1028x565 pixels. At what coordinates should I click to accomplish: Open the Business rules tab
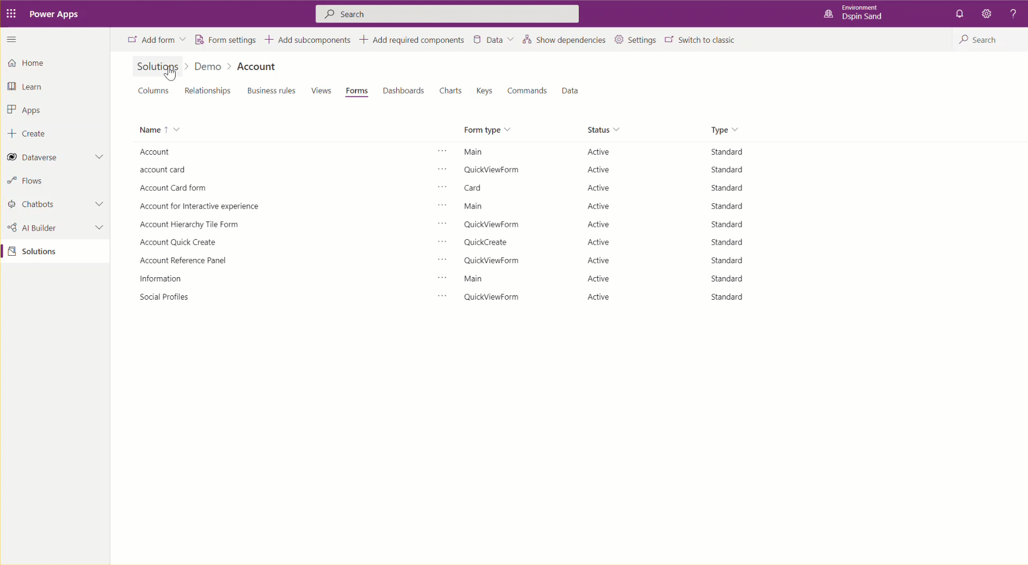point(271,90)
